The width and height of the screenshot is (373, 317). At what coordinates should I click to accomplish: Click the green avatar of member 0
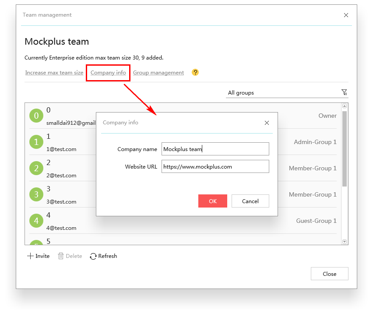tap(36, 116)
